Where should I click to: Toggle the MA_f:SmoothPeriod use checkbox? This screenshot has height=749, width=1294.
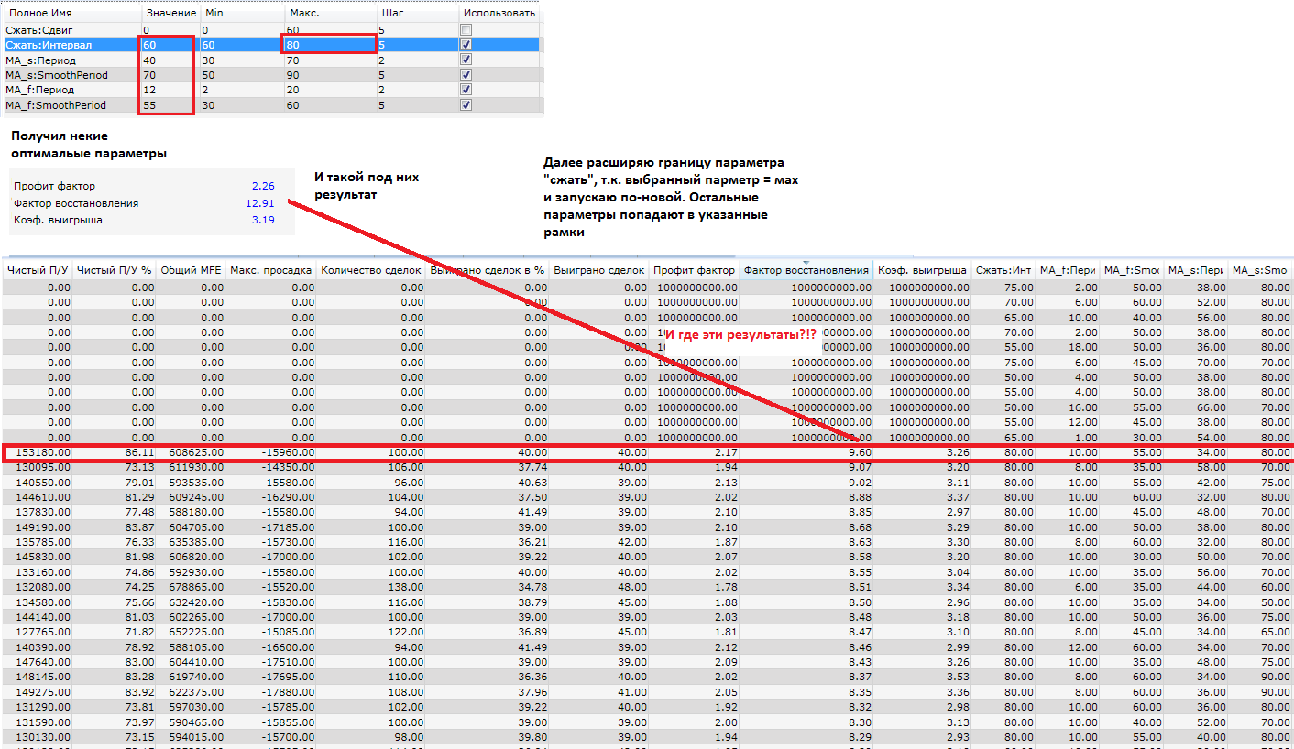click(466, 104)
